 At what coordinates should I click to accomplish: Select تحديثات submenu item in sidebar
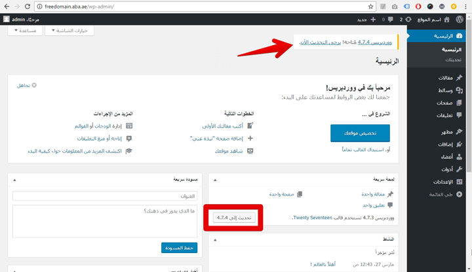click(454, 59)
